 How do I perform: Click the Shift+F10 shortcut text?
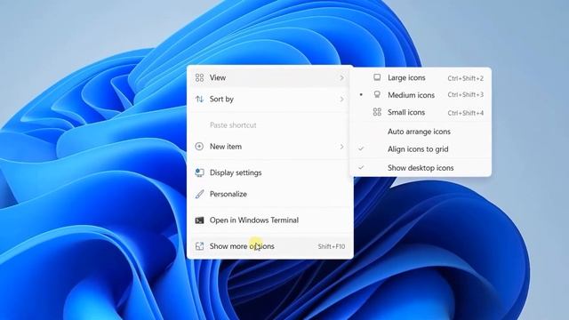pos(332,247)
